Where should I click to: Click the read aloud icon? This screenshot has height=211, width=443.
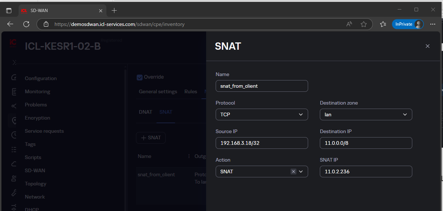coord(349,24)
